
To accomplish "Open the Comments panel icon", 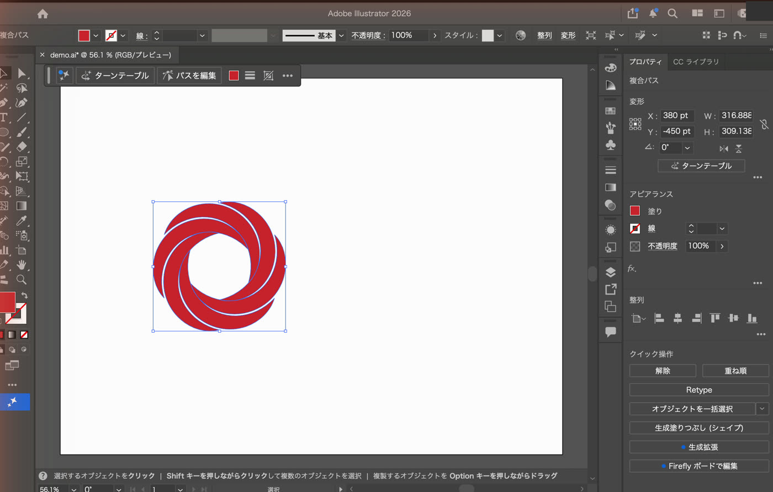I will click(610, 332).
